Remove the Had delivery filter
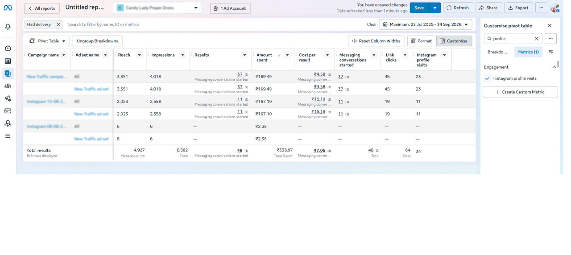The width and height of the screenshot is (571, 255). [x=58, y=25]
